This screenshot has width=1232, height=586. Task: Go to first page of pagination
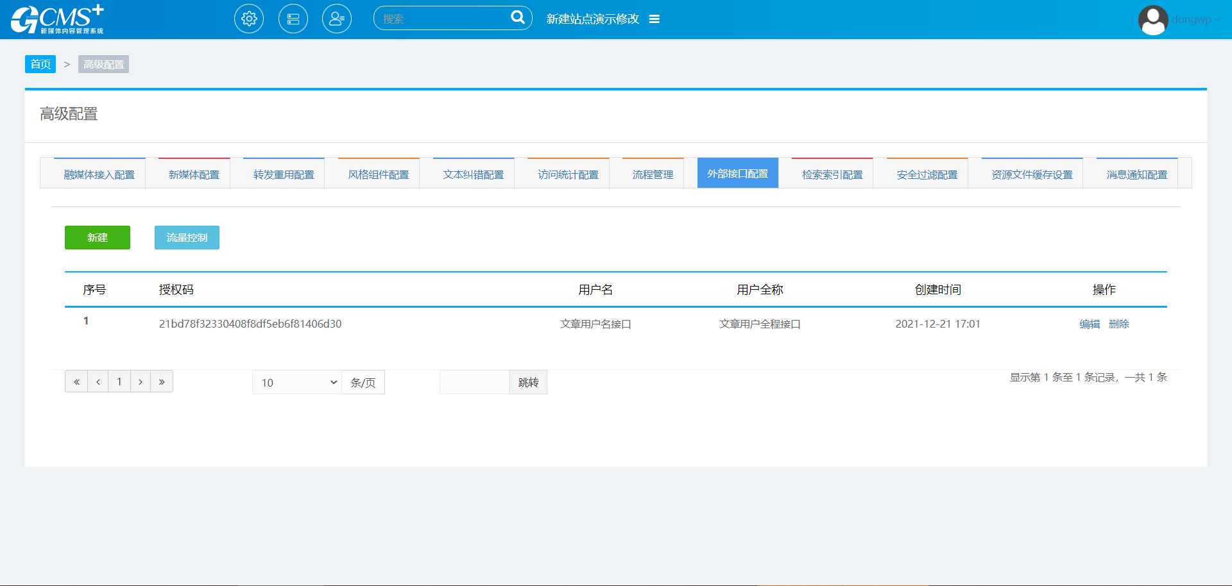tap(76, 381)
